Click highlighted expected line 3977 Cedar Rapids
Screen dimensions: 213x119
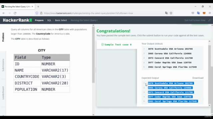tap(170, 97)
